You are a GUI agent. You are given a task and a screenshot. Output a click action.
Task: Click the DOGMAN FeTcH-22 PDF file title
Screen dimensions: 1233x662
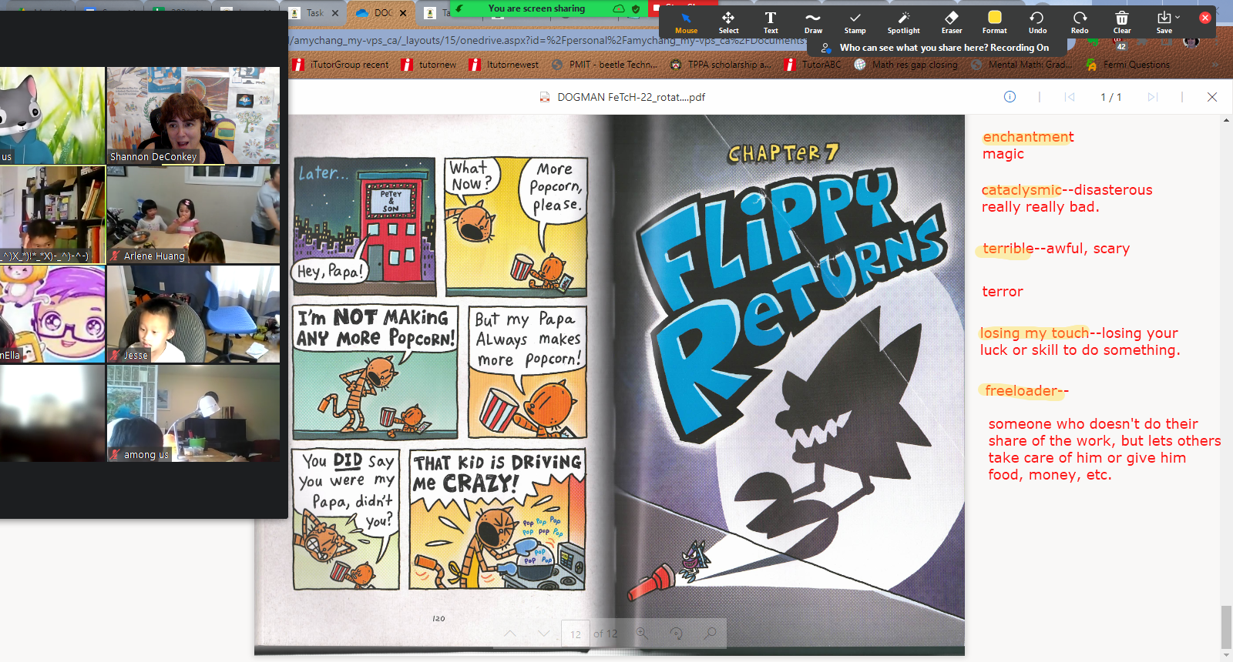(x=630, y=97)
